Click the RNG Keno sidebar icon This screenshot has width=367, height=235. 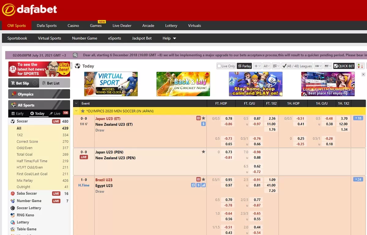point(13,215)
